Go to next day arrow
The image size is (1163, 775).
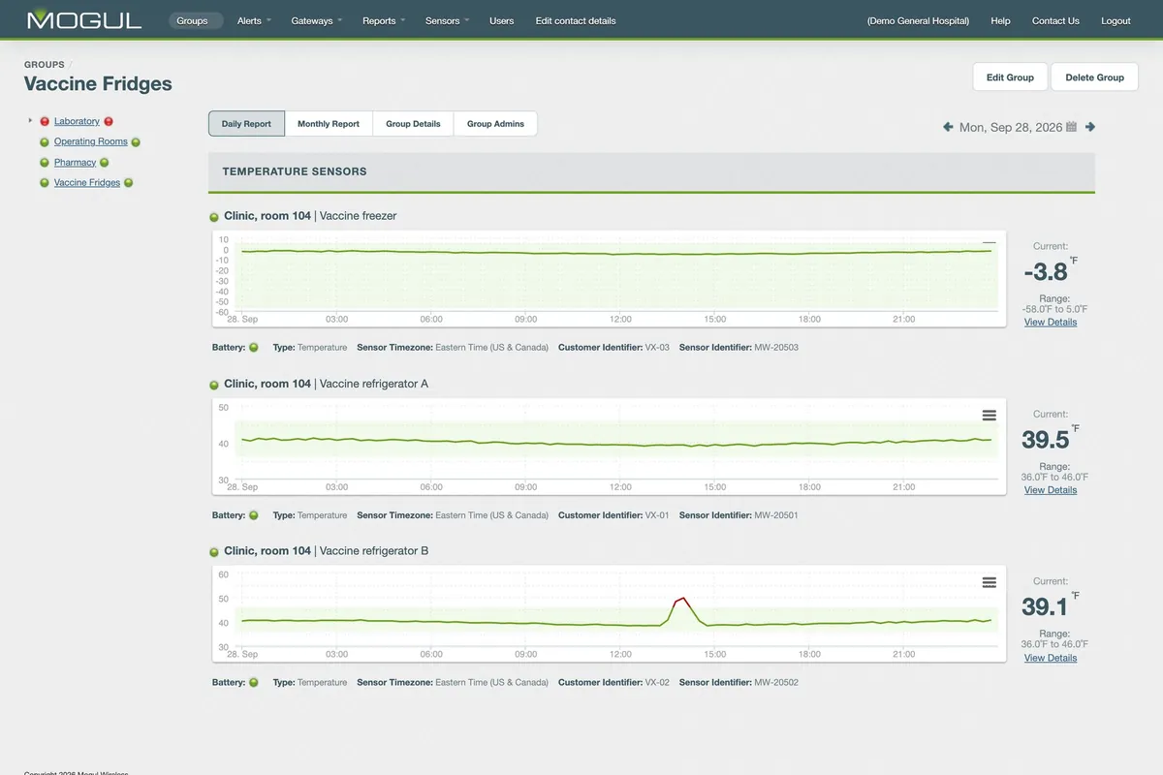coord(1090,127)
